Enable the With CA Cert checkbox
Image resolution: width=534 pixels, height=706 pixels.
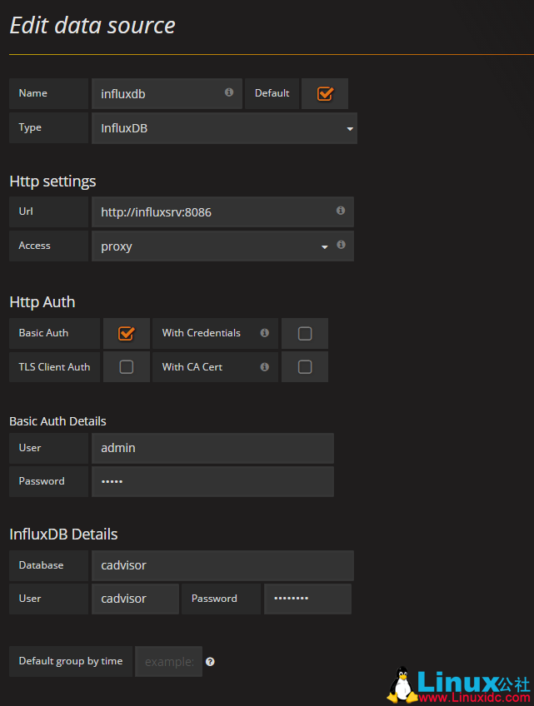point(305,366)
